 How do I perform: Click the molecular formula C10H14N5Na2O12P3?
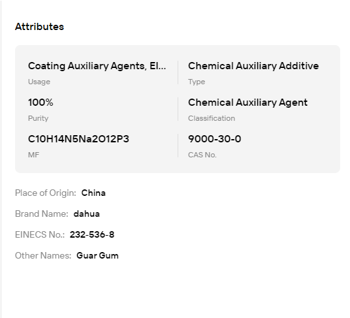pyautogui.click(x=78, y=139)
